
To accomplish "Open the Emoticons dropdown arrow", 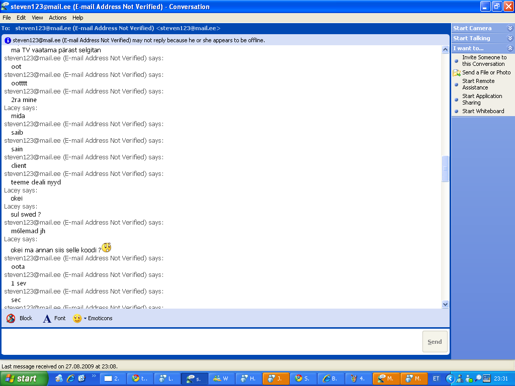I will coord(85,318).
